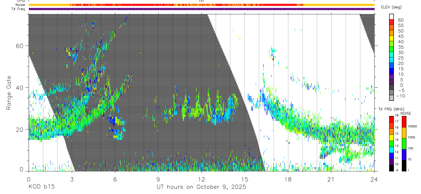Click x-axis tick label "18" under the plot
421x194 pixels.
(x=288, y=179)
